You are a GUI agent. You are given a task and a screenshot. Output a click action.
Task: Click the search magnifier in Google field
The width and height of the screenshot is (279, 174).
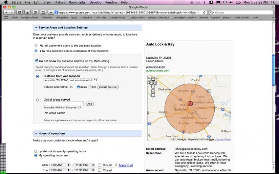(x=212, y=12)
